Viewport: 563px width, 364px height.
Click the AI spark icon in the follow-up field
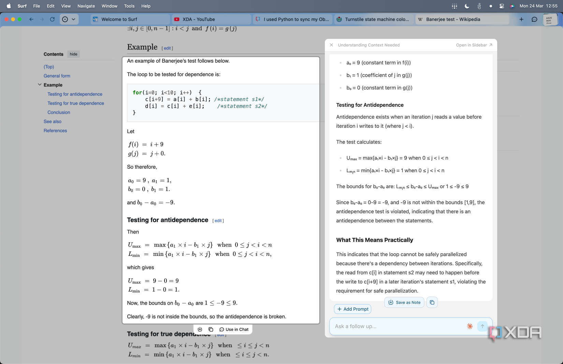[470, 326]
